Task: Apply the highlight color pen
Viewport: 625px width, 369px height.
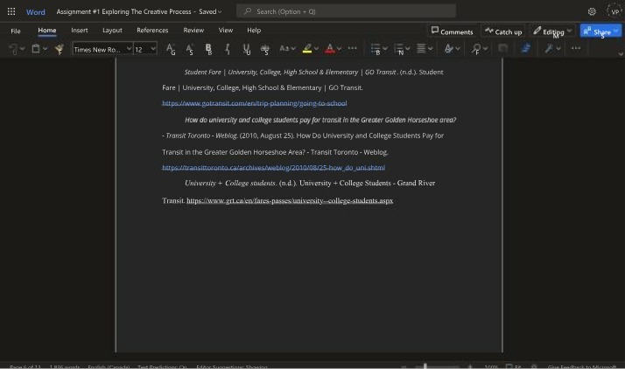Action: pos(307,49)
